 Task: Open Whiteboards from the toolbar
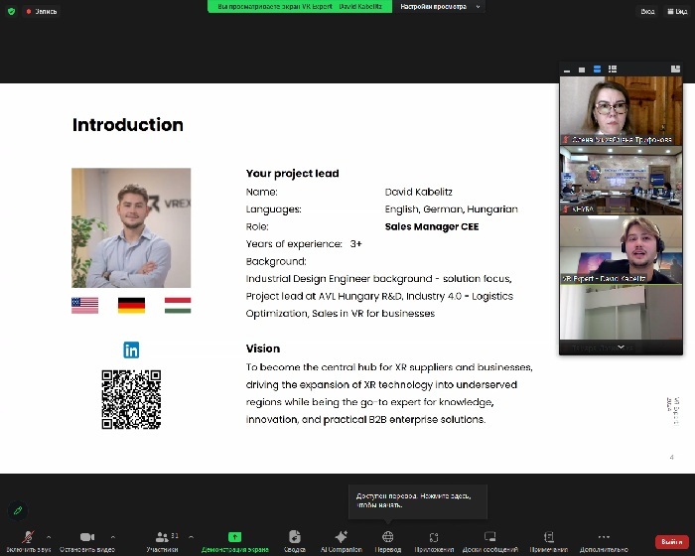(489, 536)
